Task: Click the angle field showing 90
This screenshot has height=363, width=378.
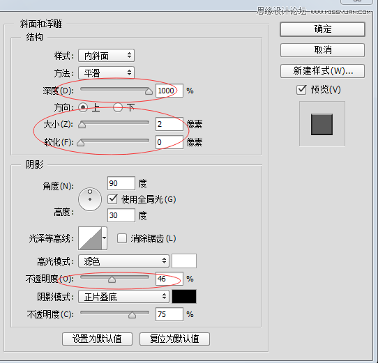Action: pyautogui.click(x=121, y=183)
